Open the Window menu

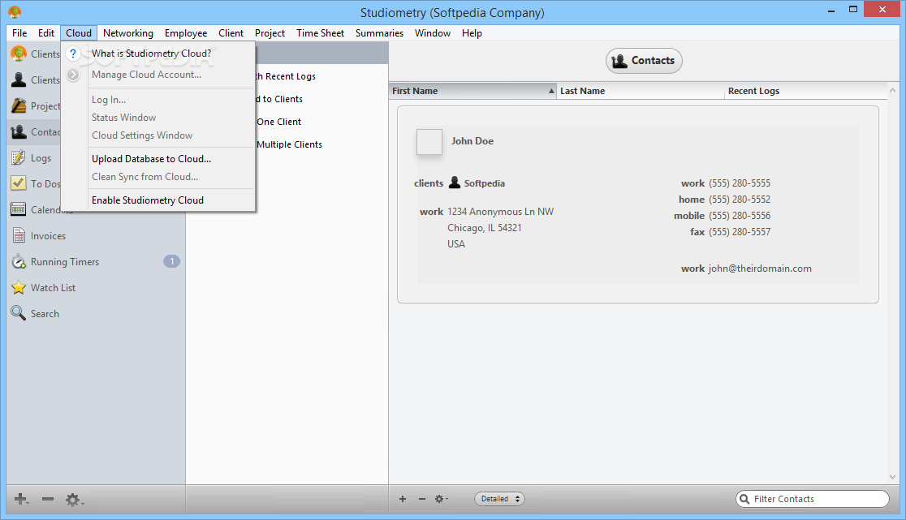coord(433,33)
